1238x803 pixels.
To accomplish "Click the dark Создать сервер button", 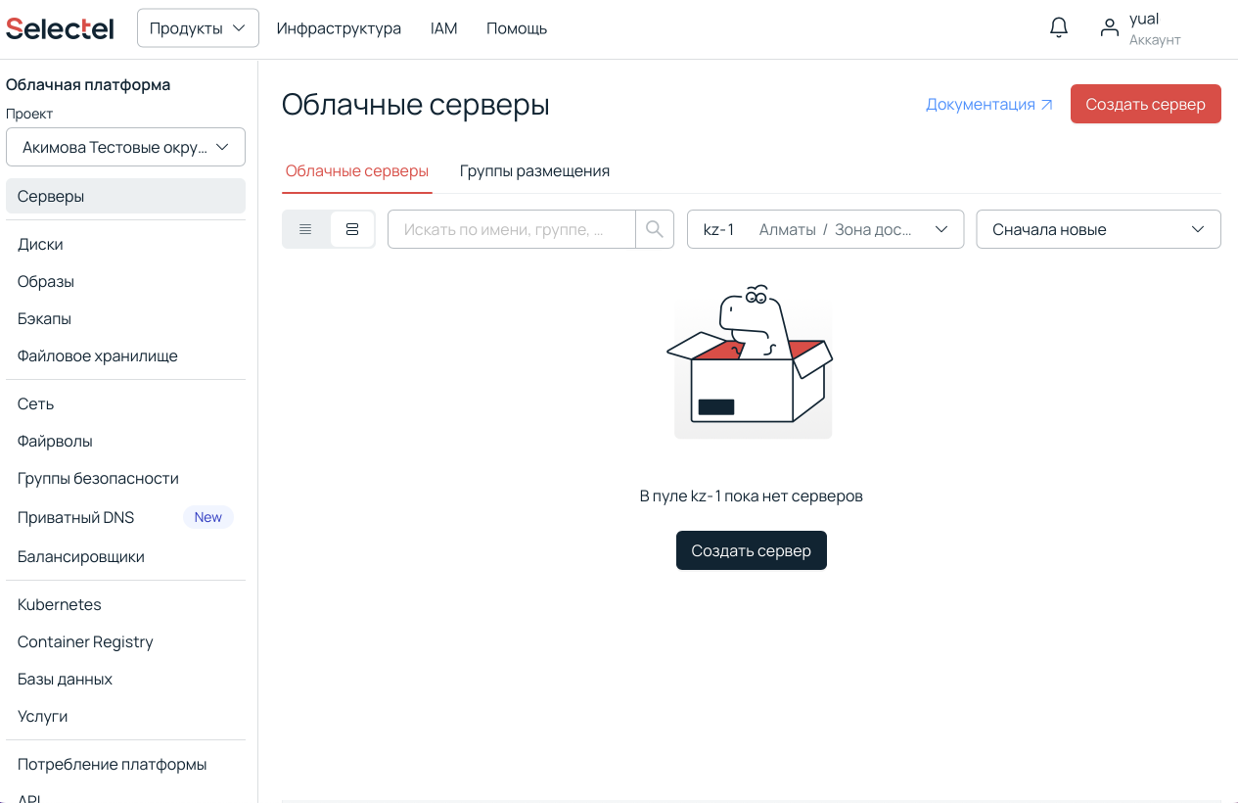I will pos(752,550).
